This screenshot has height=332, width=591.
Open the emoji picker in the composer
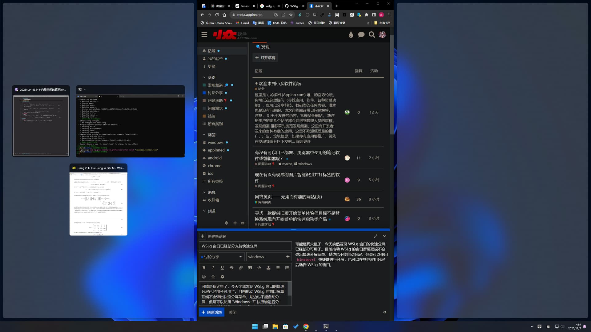[x=204, y=277]
